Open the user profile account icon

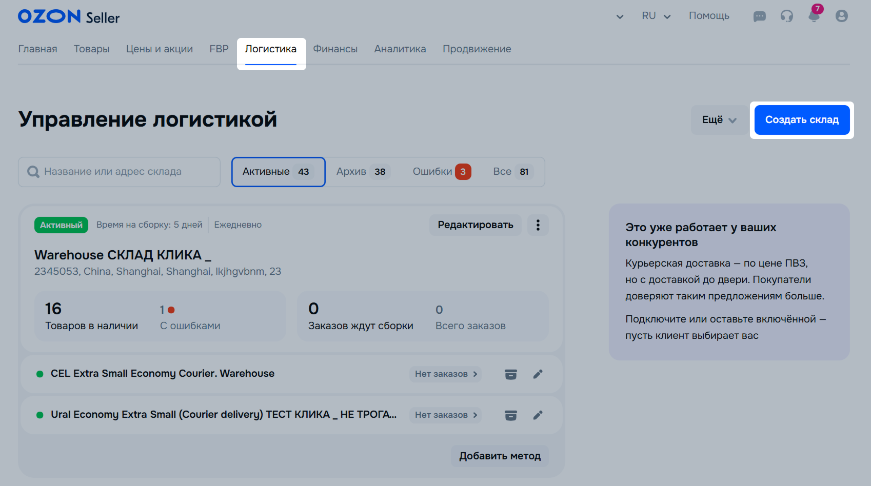coord(841,16)
